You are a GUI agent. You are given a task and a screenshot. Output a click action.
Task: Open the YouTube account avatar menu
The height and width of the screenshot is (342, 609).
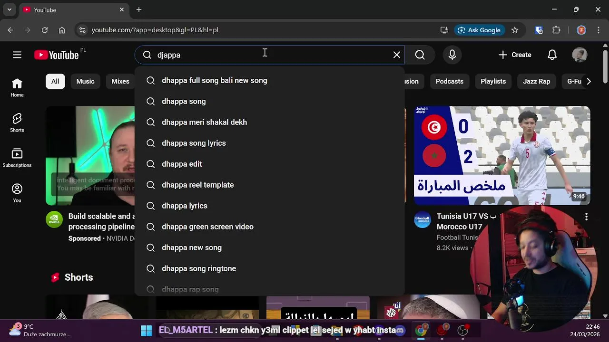[580, 55]
